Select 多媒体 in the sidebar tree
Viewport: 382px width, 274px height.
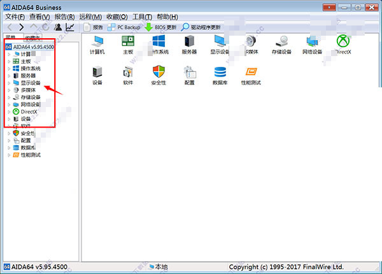tap(24, 90)
